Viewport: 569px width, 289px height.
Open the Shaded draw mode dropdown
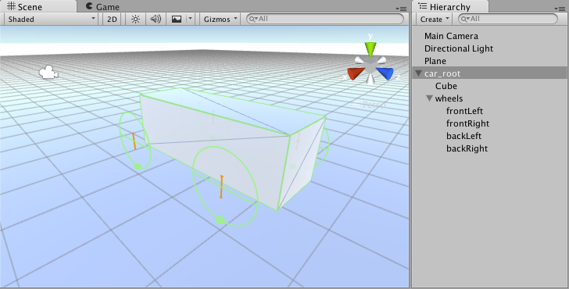point(51,20)
